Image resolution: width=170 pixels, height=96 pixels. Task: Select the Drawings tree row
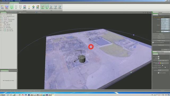8,26
